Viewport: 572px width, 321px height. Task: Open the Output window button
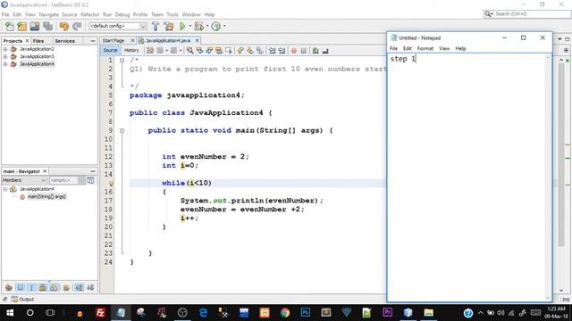click(22, 300)
